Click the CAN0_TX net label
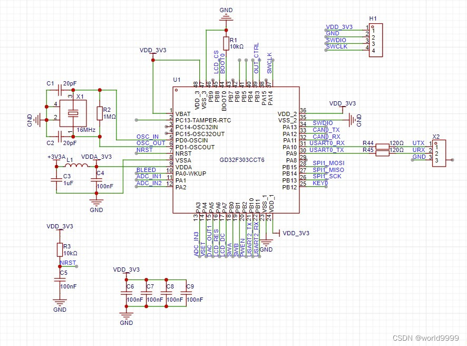This screenshot has width=467, height=346. 326,130
